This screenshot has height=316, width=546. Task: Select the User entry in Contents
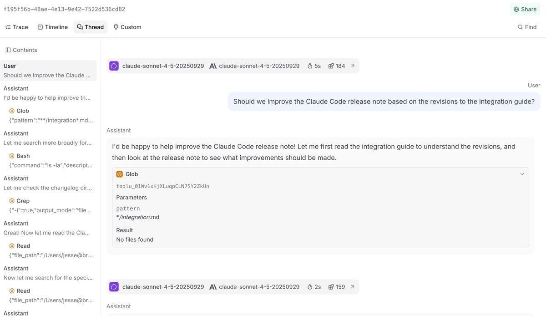(48, 71)
